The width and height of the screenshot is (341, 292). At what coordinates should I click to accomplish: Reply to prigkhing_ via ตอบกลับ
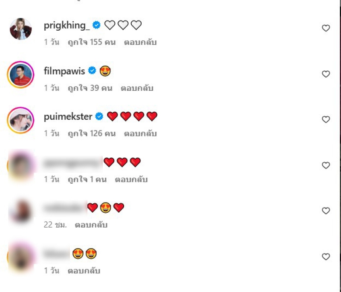140,42
